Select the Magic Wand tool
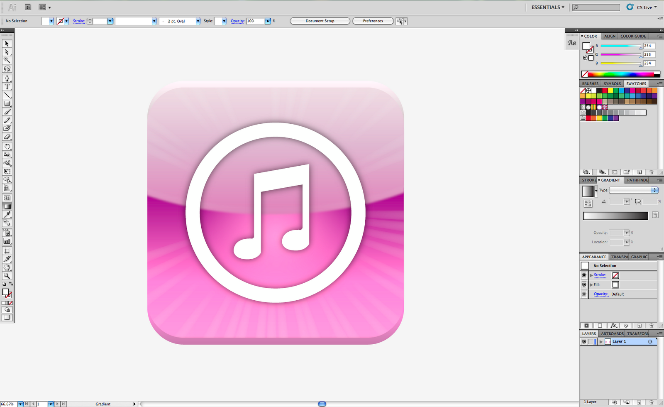Image resolution: width=664 pixels, height=407 pixels. [x=7, y=60]
